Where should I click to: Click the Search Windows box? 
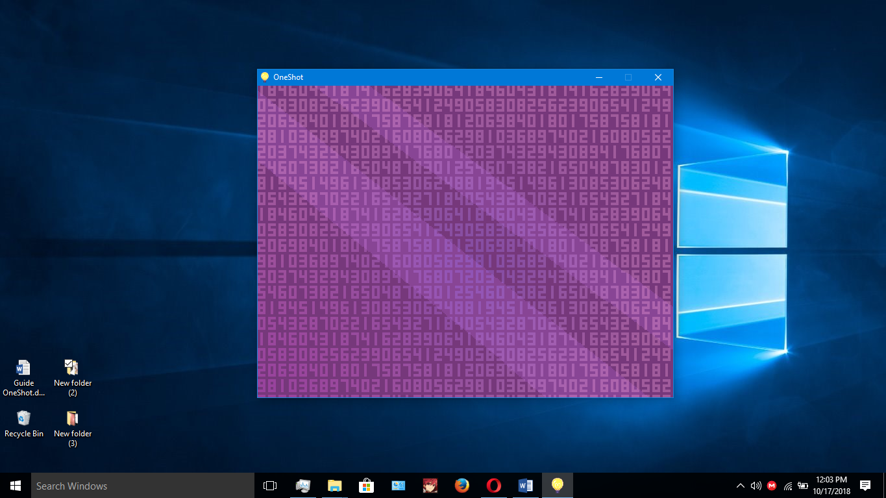[x=143, y=486]
